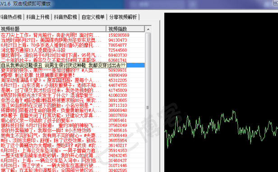The width and height of the screenshot is (278, 172).
Task: Open the 分享视频解析 tab
Action: click(x=123, y=17)
